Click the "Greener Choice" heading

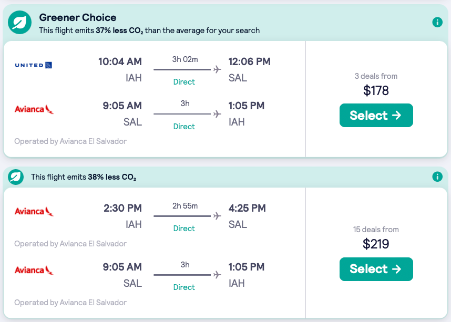click(78, 18)
